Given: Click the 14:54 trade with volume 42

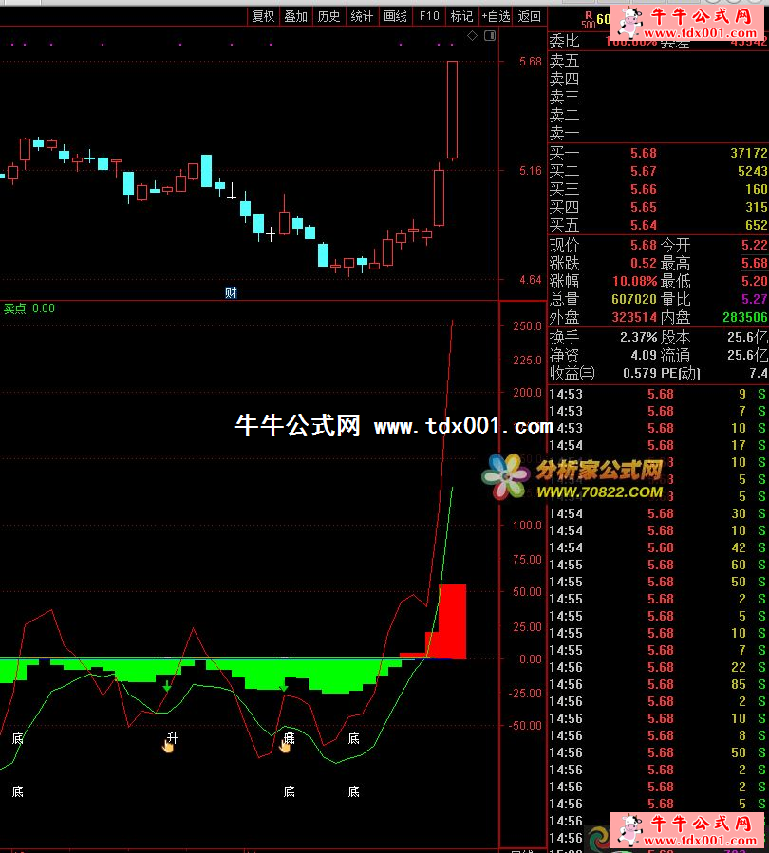Looking at the screenshot, I should pos(658,547).
